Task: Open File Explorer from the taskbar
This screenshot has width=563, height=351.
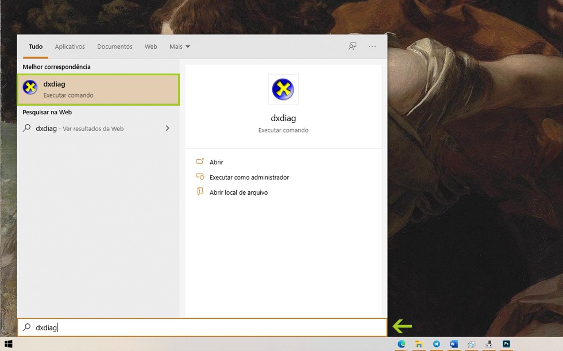Action: point(419,344)
